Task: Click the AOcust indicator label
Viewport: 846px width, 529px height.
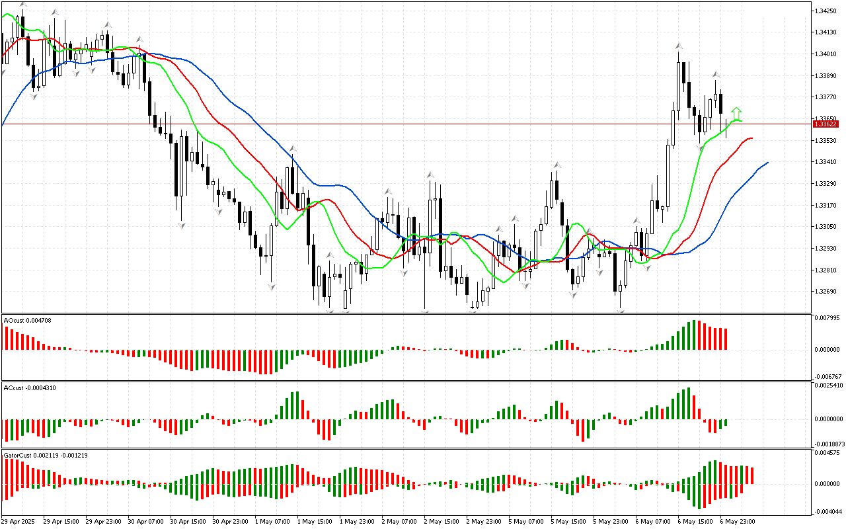Action: click(28, 320)
